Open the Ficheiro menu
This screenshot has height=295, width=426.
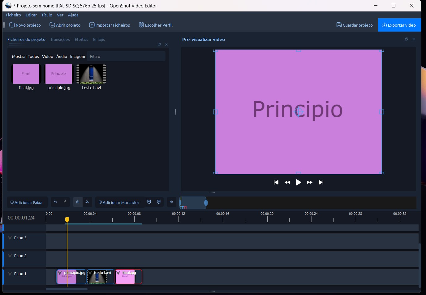click(13, 15)
